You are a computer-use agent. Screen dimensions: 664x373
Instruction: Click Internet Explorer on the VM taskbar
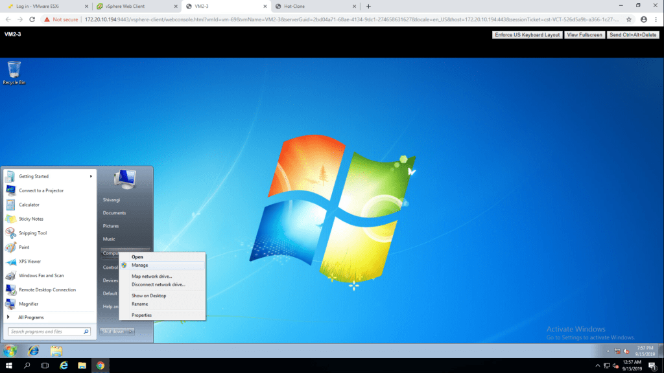(x=33, y=350)
